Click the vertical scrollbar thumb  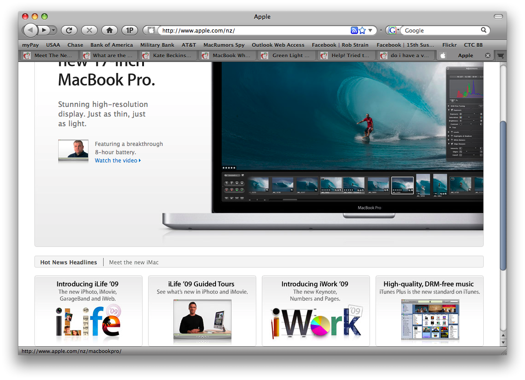point(503,196)
